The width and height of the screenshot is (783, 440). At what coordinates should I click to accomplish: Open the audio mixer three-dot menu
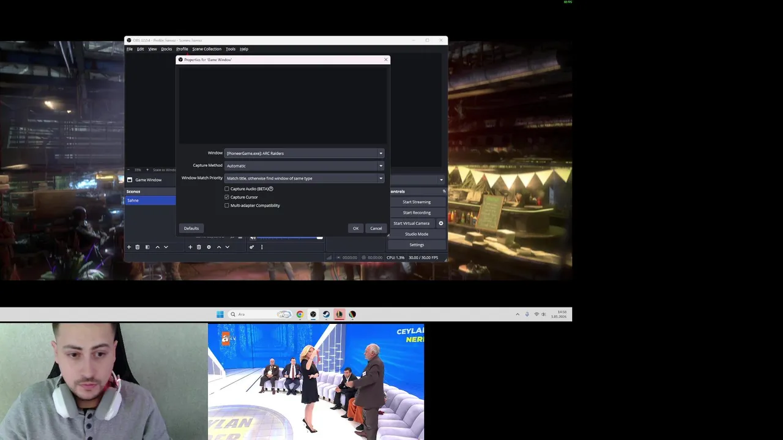pyautogui.click(x=262, y=247)
